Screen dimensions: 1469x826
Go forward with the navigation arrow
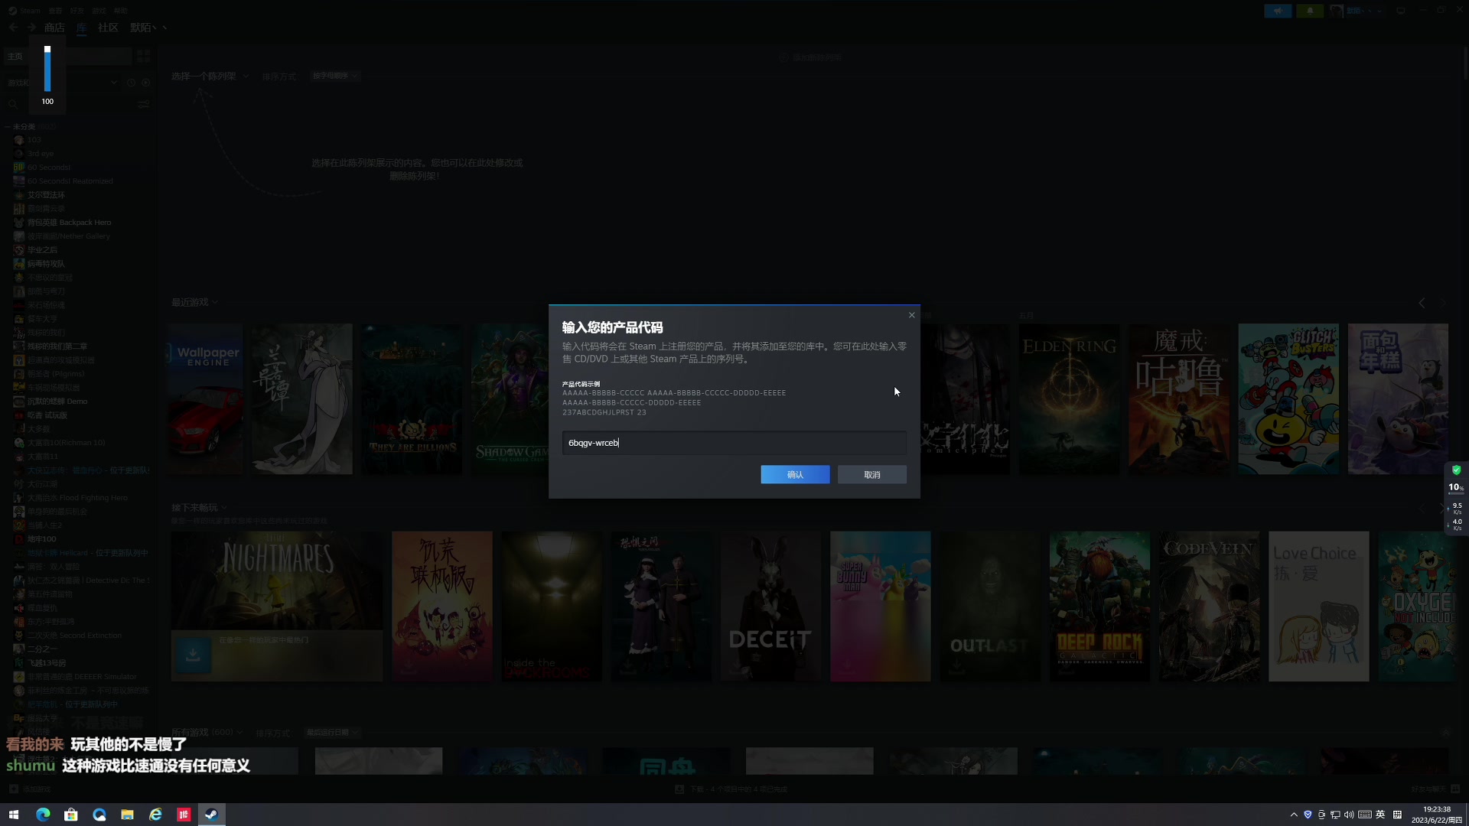coord(31,28)
